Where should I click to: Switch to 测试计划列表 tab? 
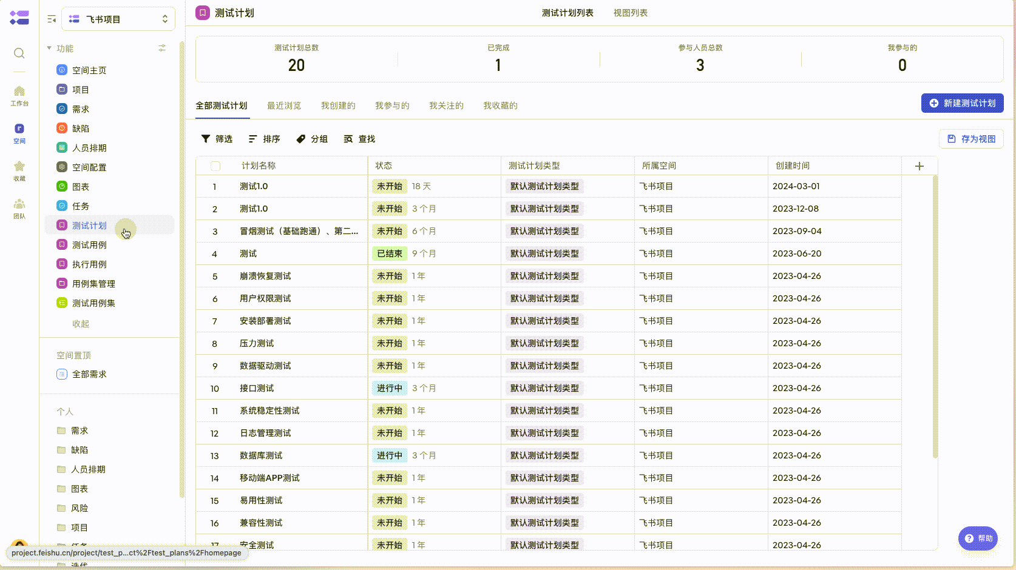[x=567, y=13]
